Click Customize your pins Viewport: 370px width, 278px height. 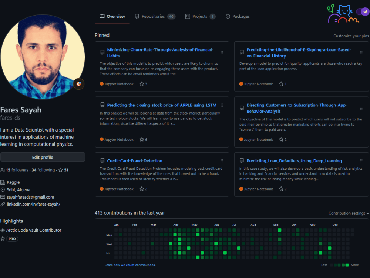(351, 36)
